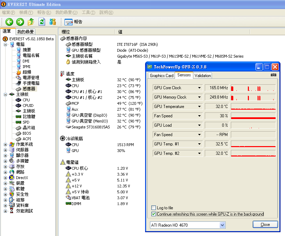The height and width of the screenshot is (236, 285).
Task: Click the EVEREST v5.02.1850 Beta root node
Action: (x=31, y=39)
